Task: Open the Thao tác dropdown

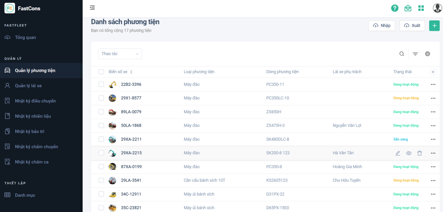Action: click(120, 54)
